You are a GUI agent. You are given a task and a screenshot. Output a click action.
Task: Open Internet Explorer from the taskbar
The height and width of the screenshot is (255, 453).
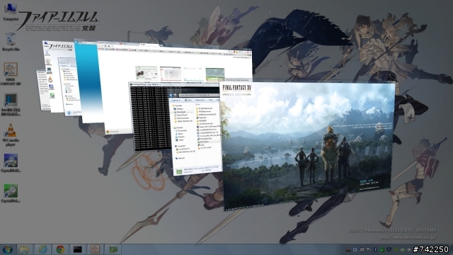pos(42,249)
